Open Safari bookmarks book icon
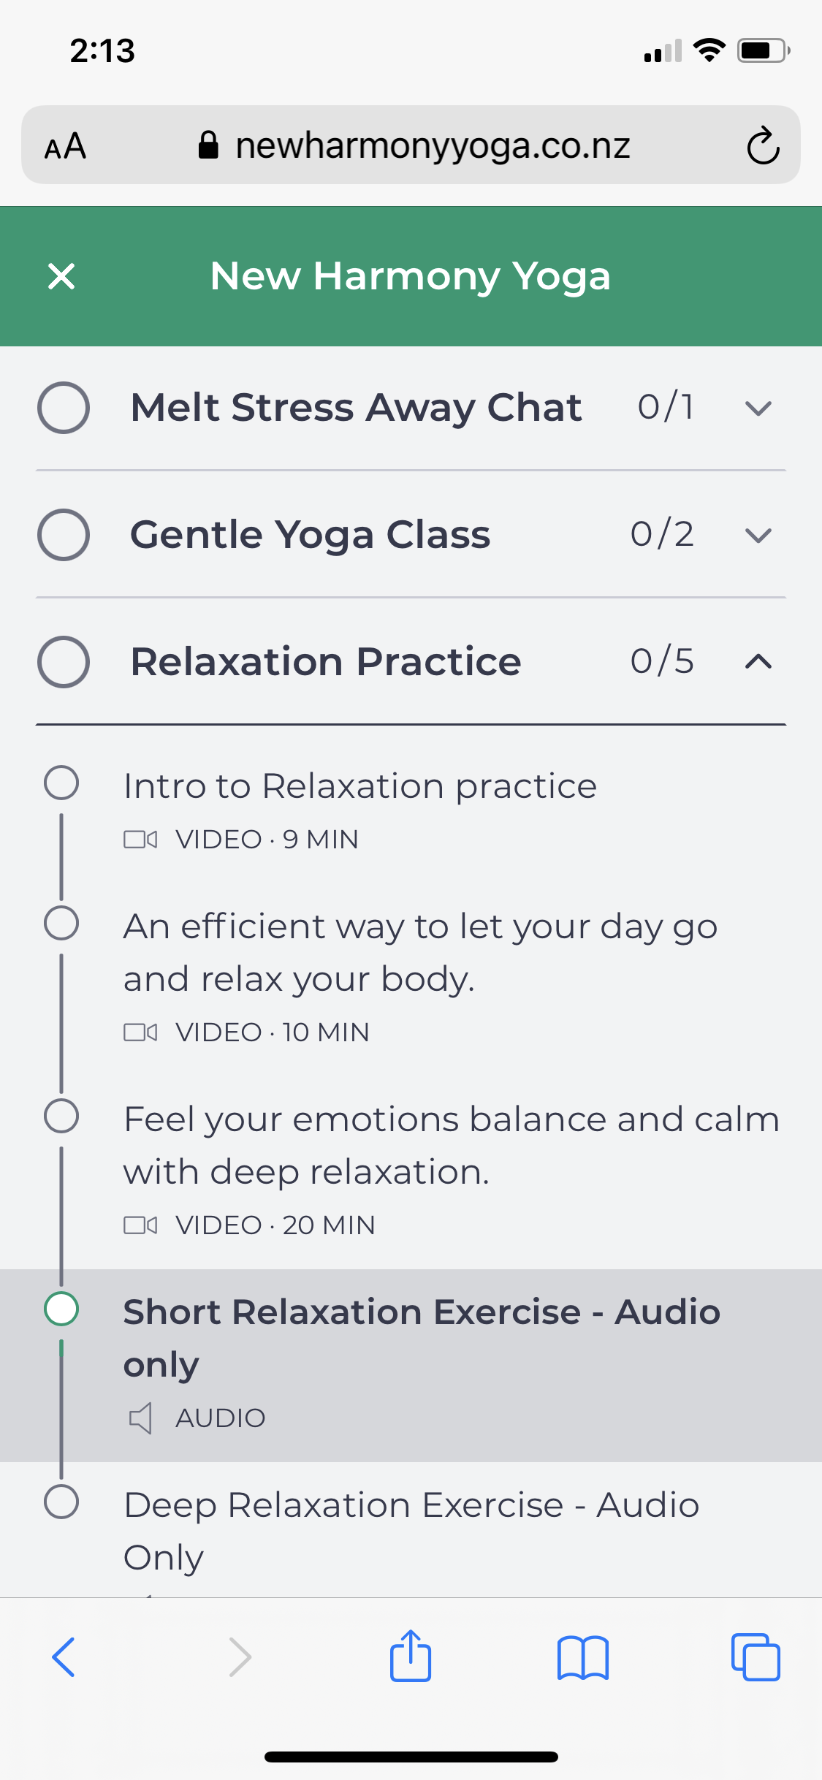Image resolution: width=822 pixels, height=1780 pixels. [582, 1657]
